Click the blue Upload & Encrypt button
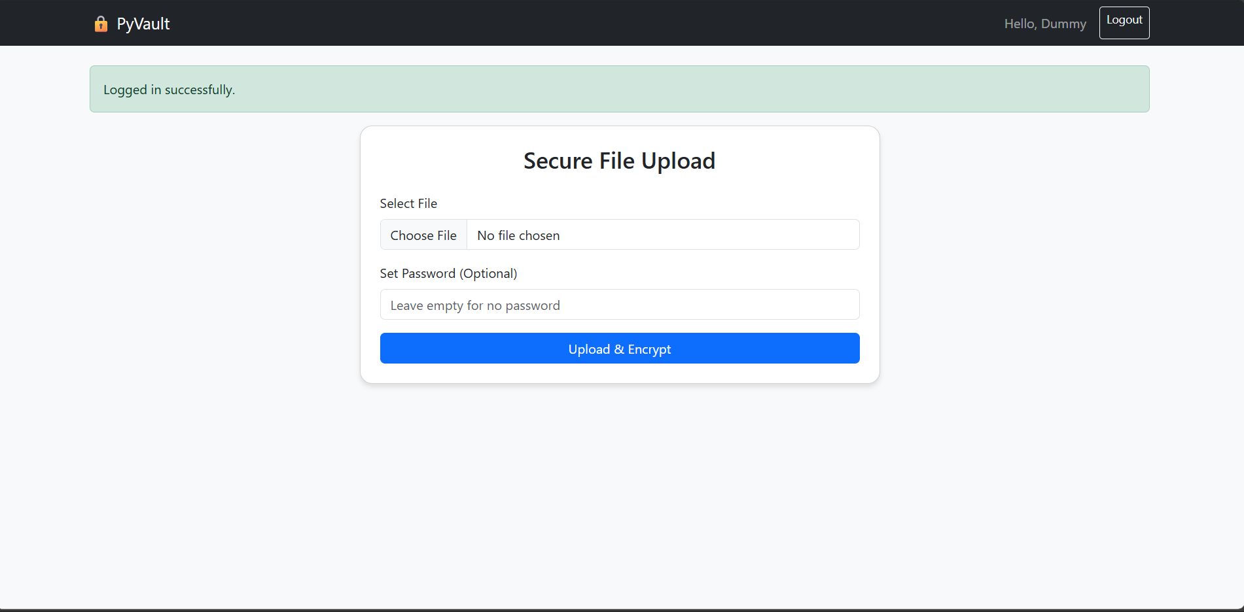Image resolution: width=1244 pixels, height=612 pixels. pos(619,348)
